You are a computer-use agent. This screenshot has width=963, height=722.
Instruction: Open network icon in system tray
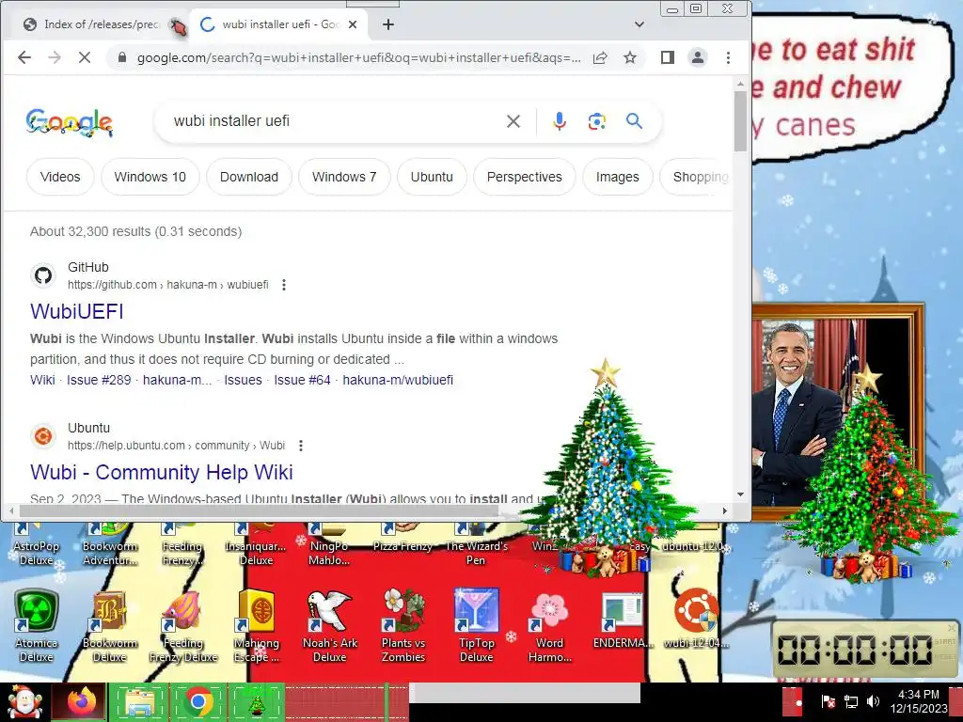click(850, 701)
